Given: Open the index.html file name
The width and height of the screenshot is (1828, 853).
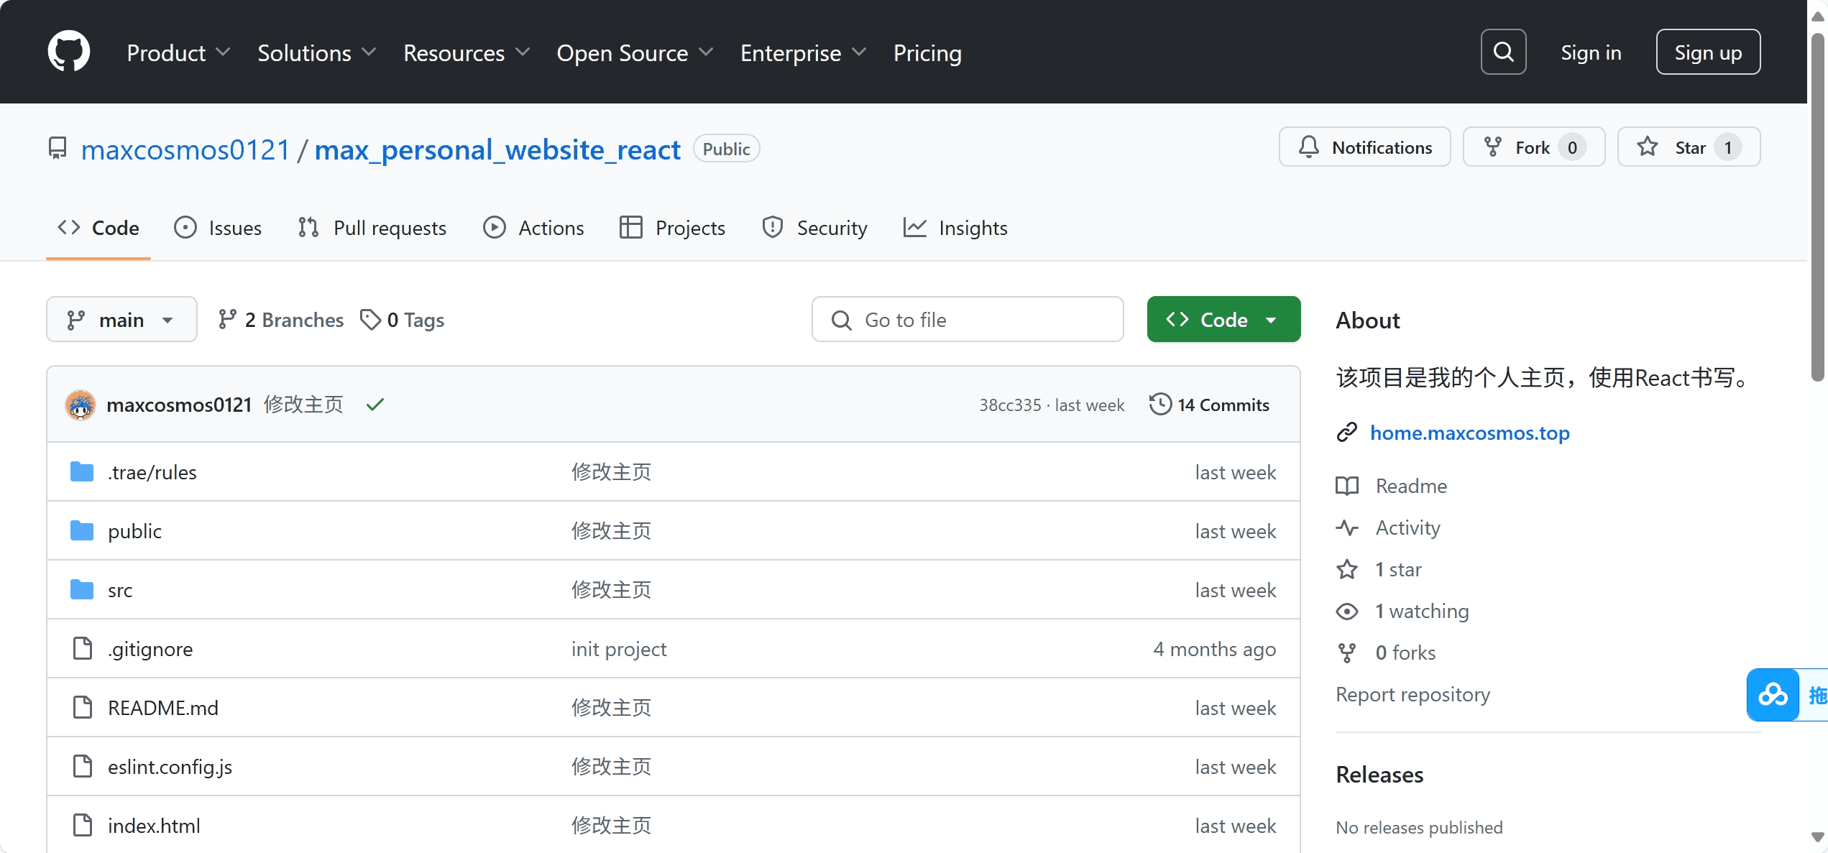Looking at the screenshot, I should pyautogui.click(x=154, y=825).
